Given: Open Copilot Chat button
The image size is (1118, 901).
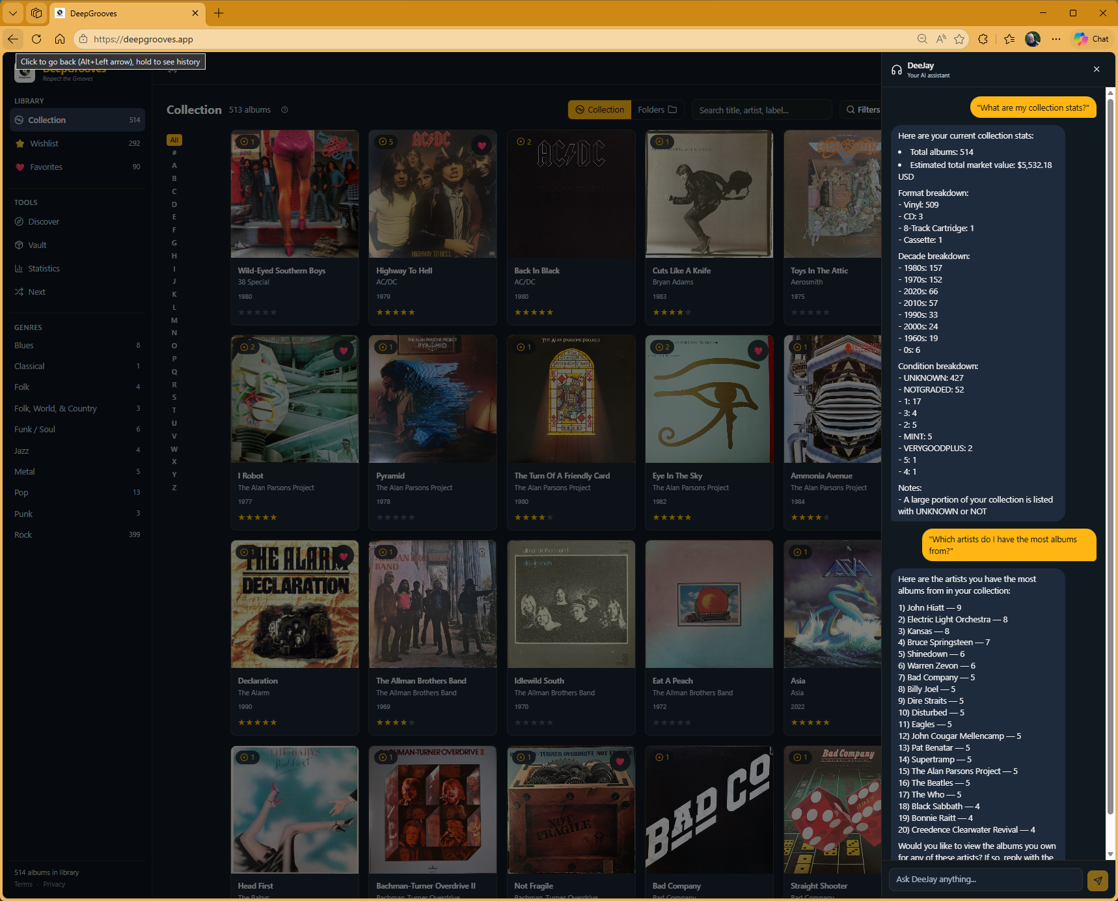Looking at the screenshot, I should click(1091, 39).
